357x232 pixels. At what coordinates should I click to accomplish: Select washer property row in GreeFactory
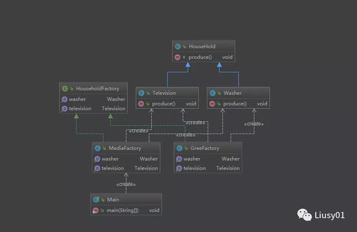click(208, 158)
